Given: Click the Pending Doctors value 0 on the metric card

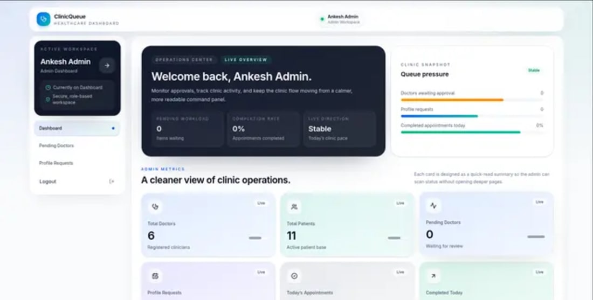Looking at the screenshot, I should 430,235.
